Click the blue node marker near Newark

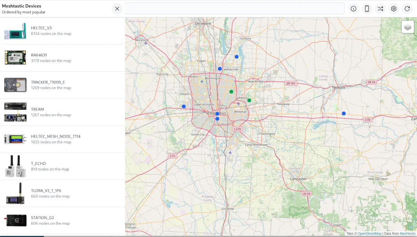pyautogui.click(x=344, y=114)
